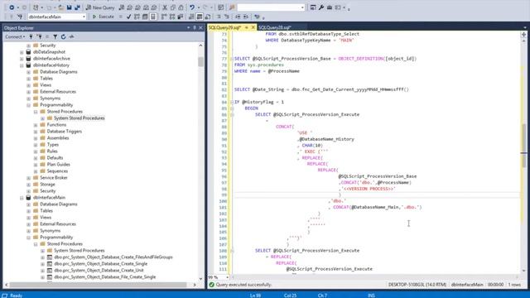530x298 pixels.
Task: Collapse the dbInterfaceMain database node
Action: [22, 198]
